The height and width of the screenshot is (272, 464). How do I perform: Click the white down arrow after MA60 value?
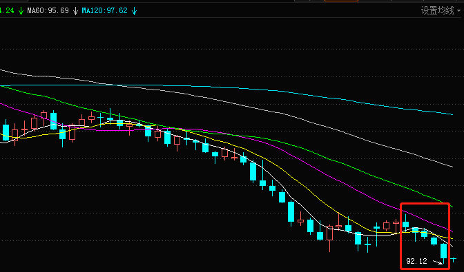(75, 11)
